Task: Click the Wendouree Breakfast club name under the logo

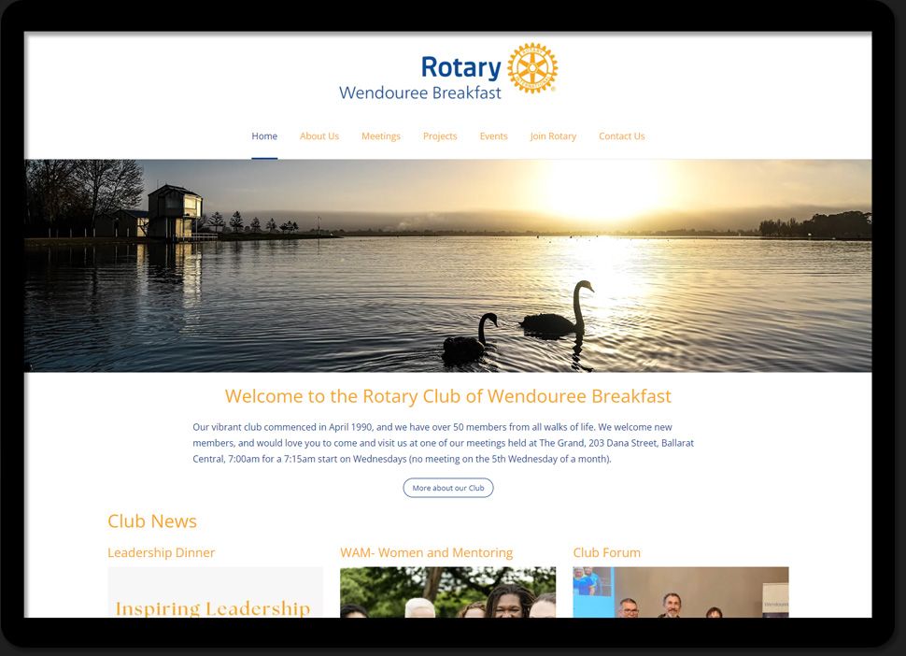Action: [x=420, y=93]
